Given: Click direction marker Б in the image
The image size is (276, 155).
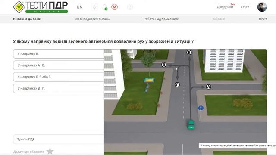Looking at the screenshot, I should point(189,53).
